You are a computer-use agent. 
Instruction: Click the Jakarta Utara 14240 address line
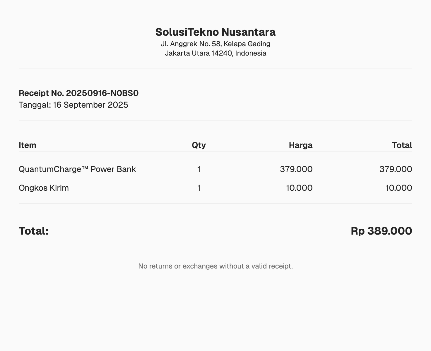(x=215, y=53)
